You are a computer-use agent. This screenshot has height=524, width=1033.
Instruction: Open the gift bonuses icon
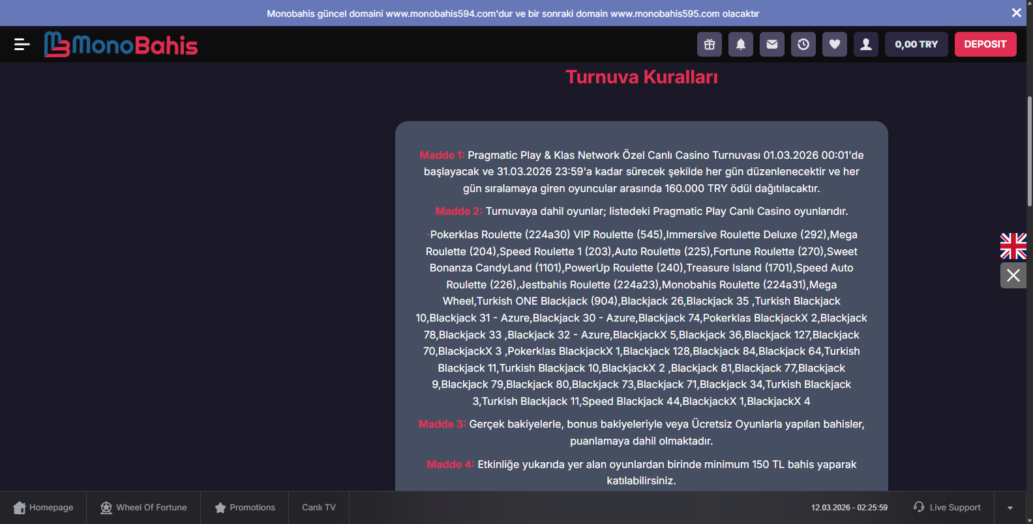coord(710,44)
